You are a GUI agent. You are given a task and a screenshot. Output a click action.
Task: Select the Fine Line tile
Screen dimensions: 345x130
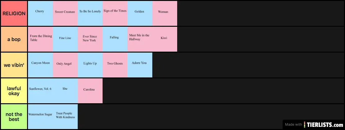pyautogui.click(x=65, y=39)
